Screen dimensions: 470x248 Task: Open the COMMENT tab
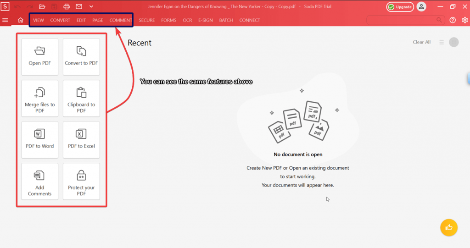pos(121,20)
